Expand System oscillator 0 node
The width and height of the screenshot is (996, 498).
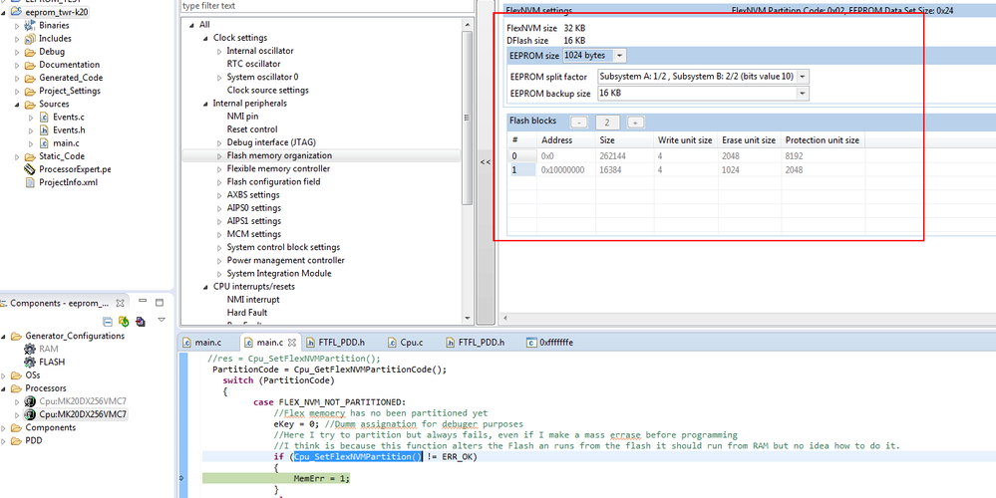(x=219, y=77)
